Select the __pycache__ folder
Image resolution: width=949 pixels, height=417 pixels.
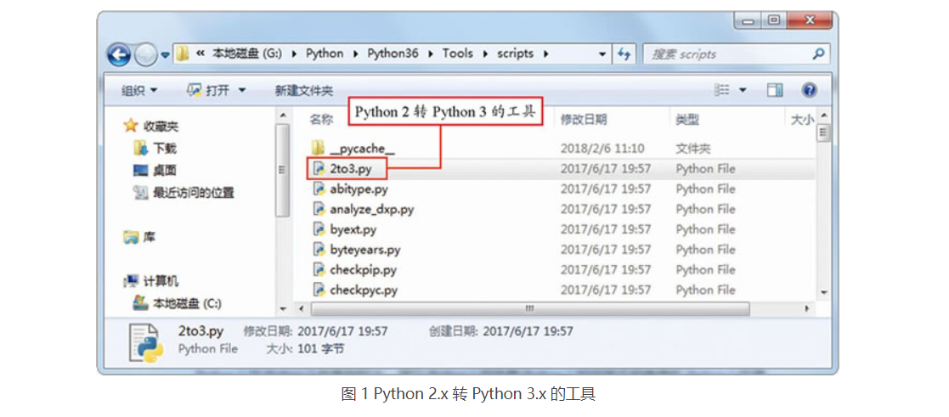point(363,149)
